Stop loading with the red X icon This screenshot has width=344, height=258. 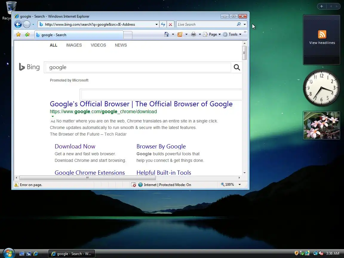[x=171, y=24]
